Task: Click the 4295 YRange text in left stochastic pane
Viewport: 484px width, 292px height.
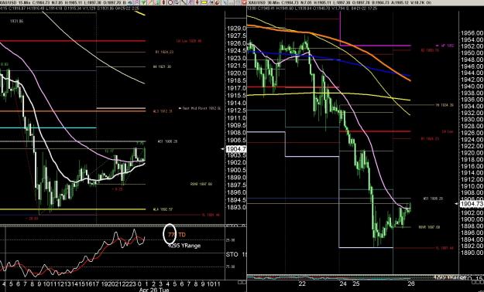Action: click(184, 246)
